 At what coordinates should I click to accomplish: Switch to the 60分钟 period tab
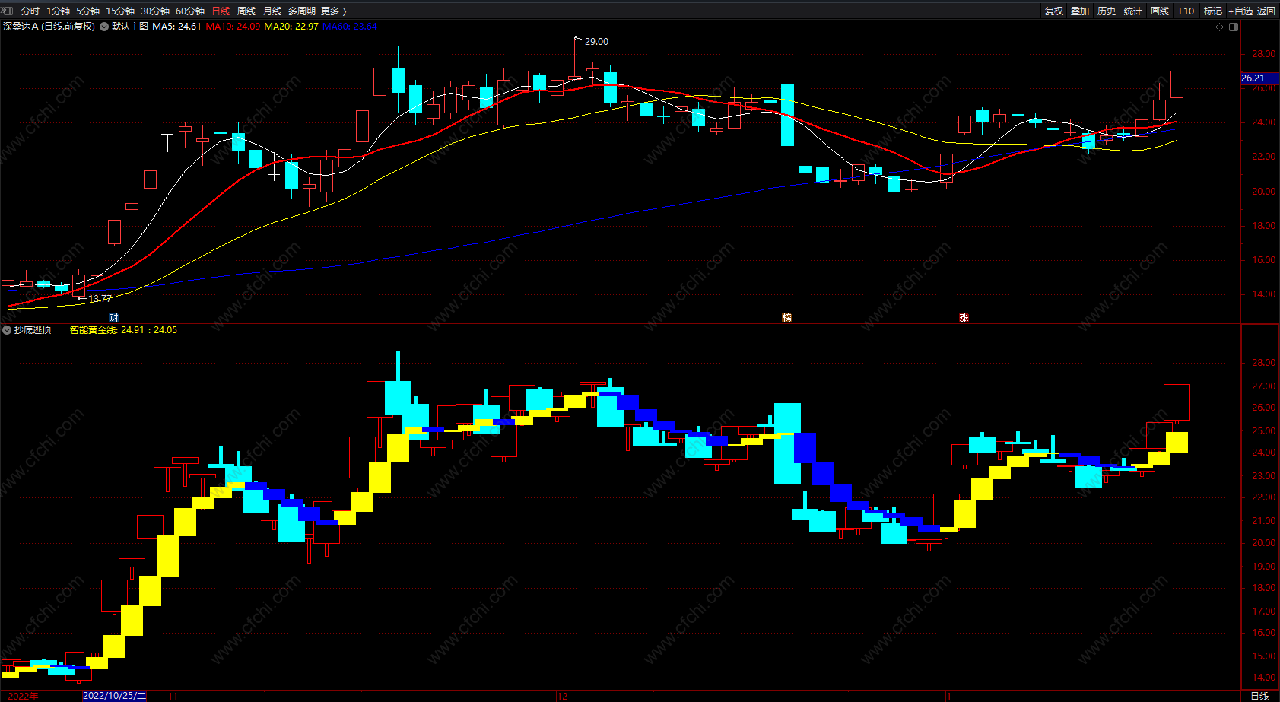(190, 11)
